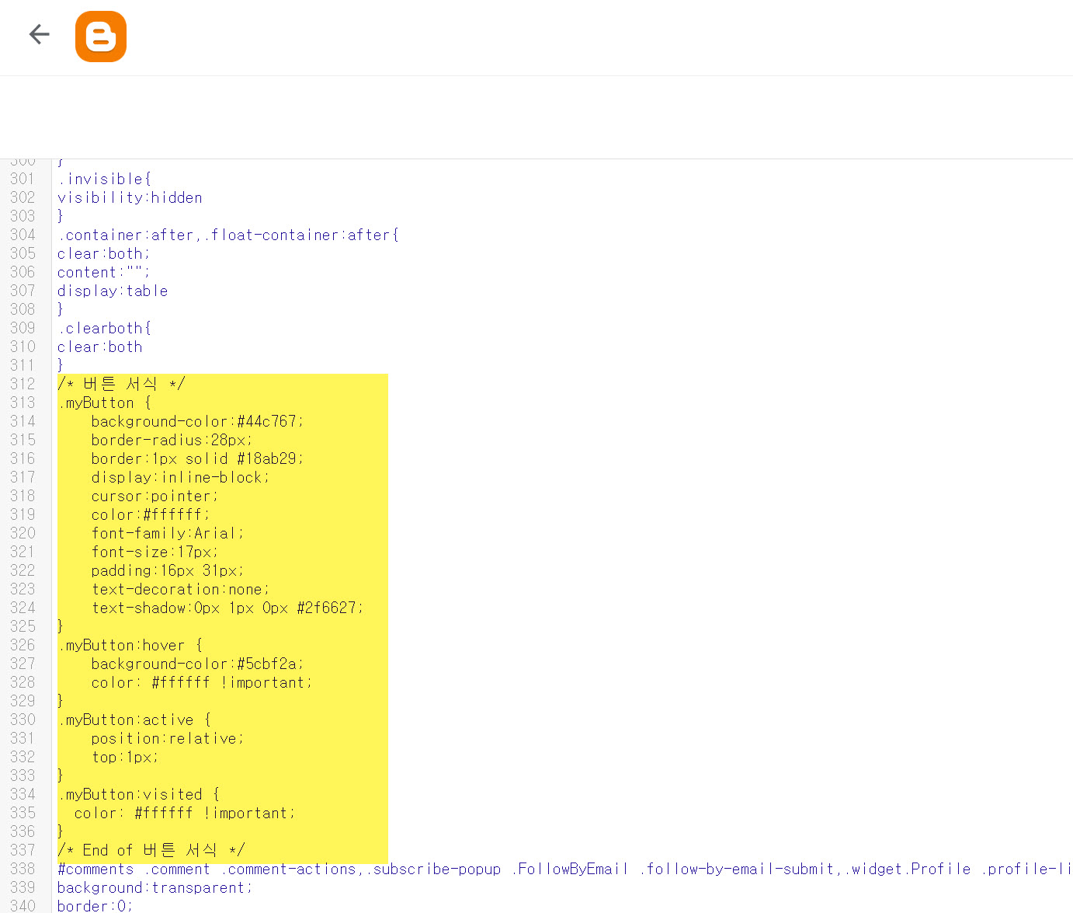Click the 'display:table' code line

pyautogui.click(x=113, y=291)
